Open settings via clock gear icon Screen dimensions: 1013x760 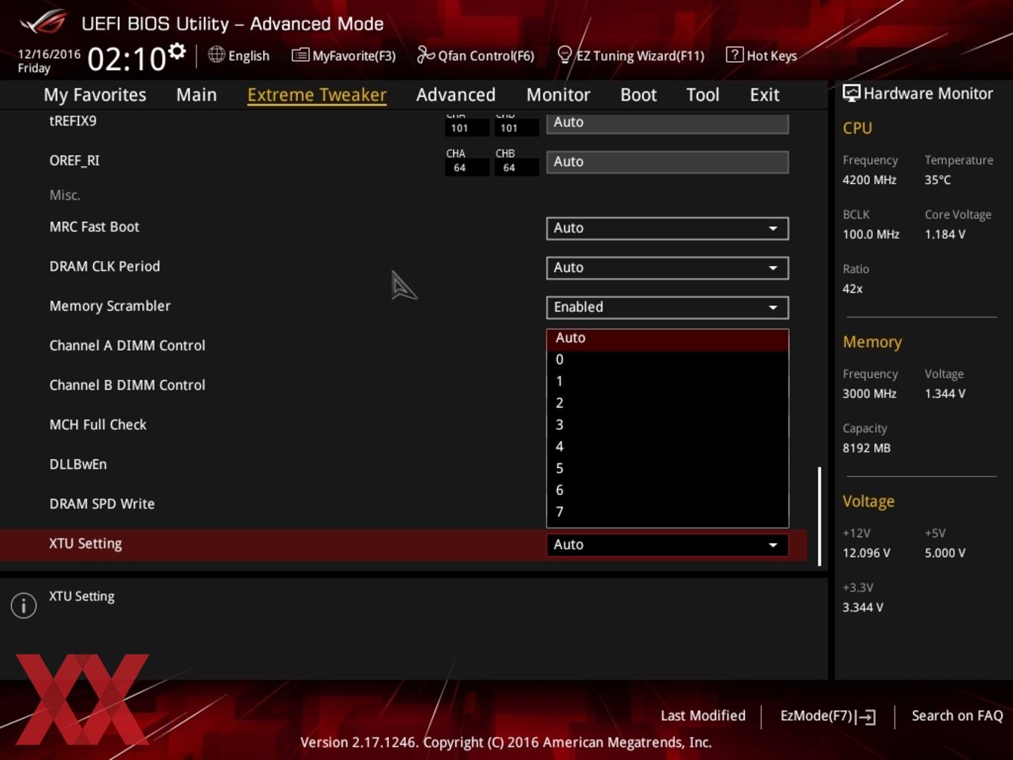point(177,51)
